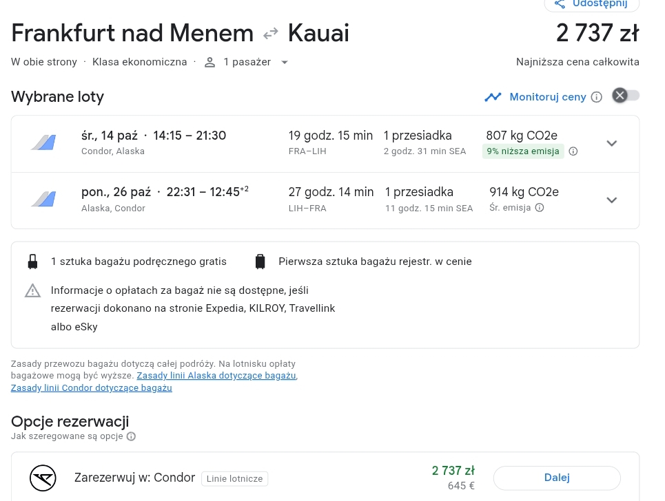Click the Klasa ekonomiczna text

click(x=139, y=62)
